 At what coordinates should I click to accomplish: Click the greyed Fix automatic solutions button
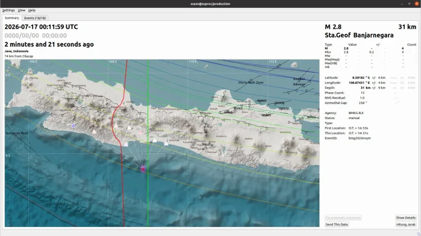click(343, 217)
